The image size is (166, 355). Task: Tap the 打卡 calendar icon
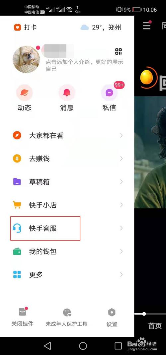[x=18, y=28]
